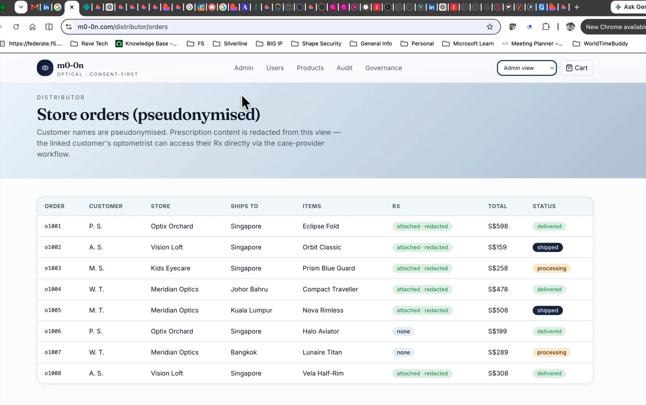The width and height of the screenshot is (646, 405).
Task: Open the Rave Tech bookmark folder
Action: (89, 43)
